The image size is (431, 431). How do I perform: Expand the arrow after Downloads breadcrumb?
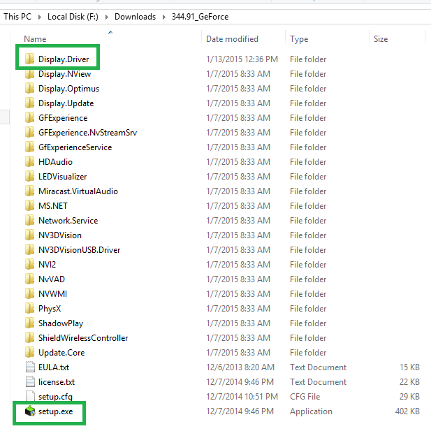pos(164,17)
